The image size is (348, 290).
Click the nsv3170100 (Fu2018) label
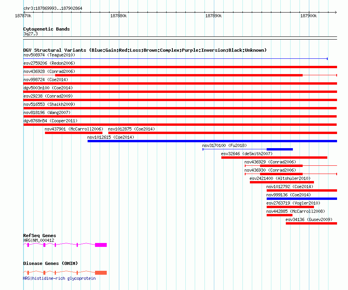(224, 145)
